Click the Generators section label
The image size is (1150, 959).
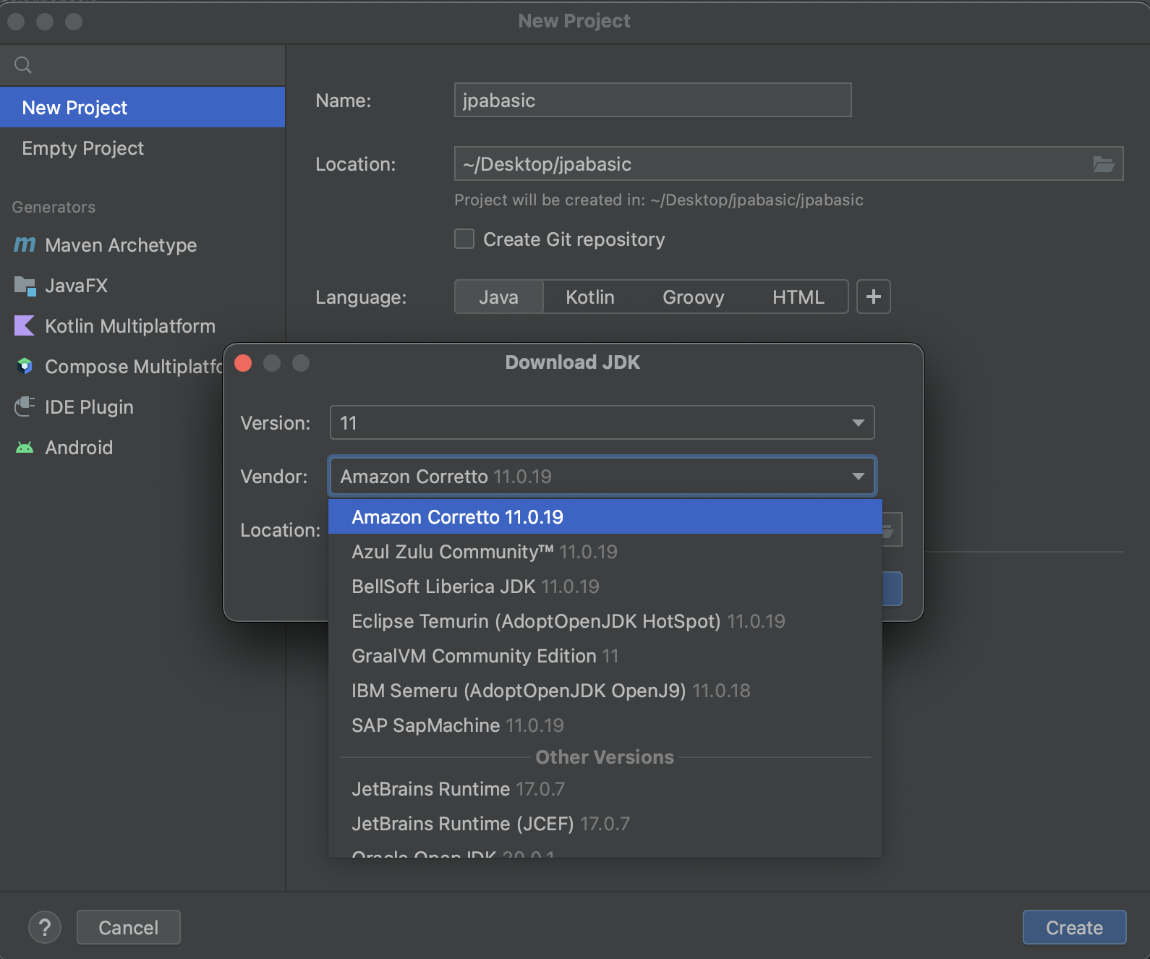click(54, 207)
